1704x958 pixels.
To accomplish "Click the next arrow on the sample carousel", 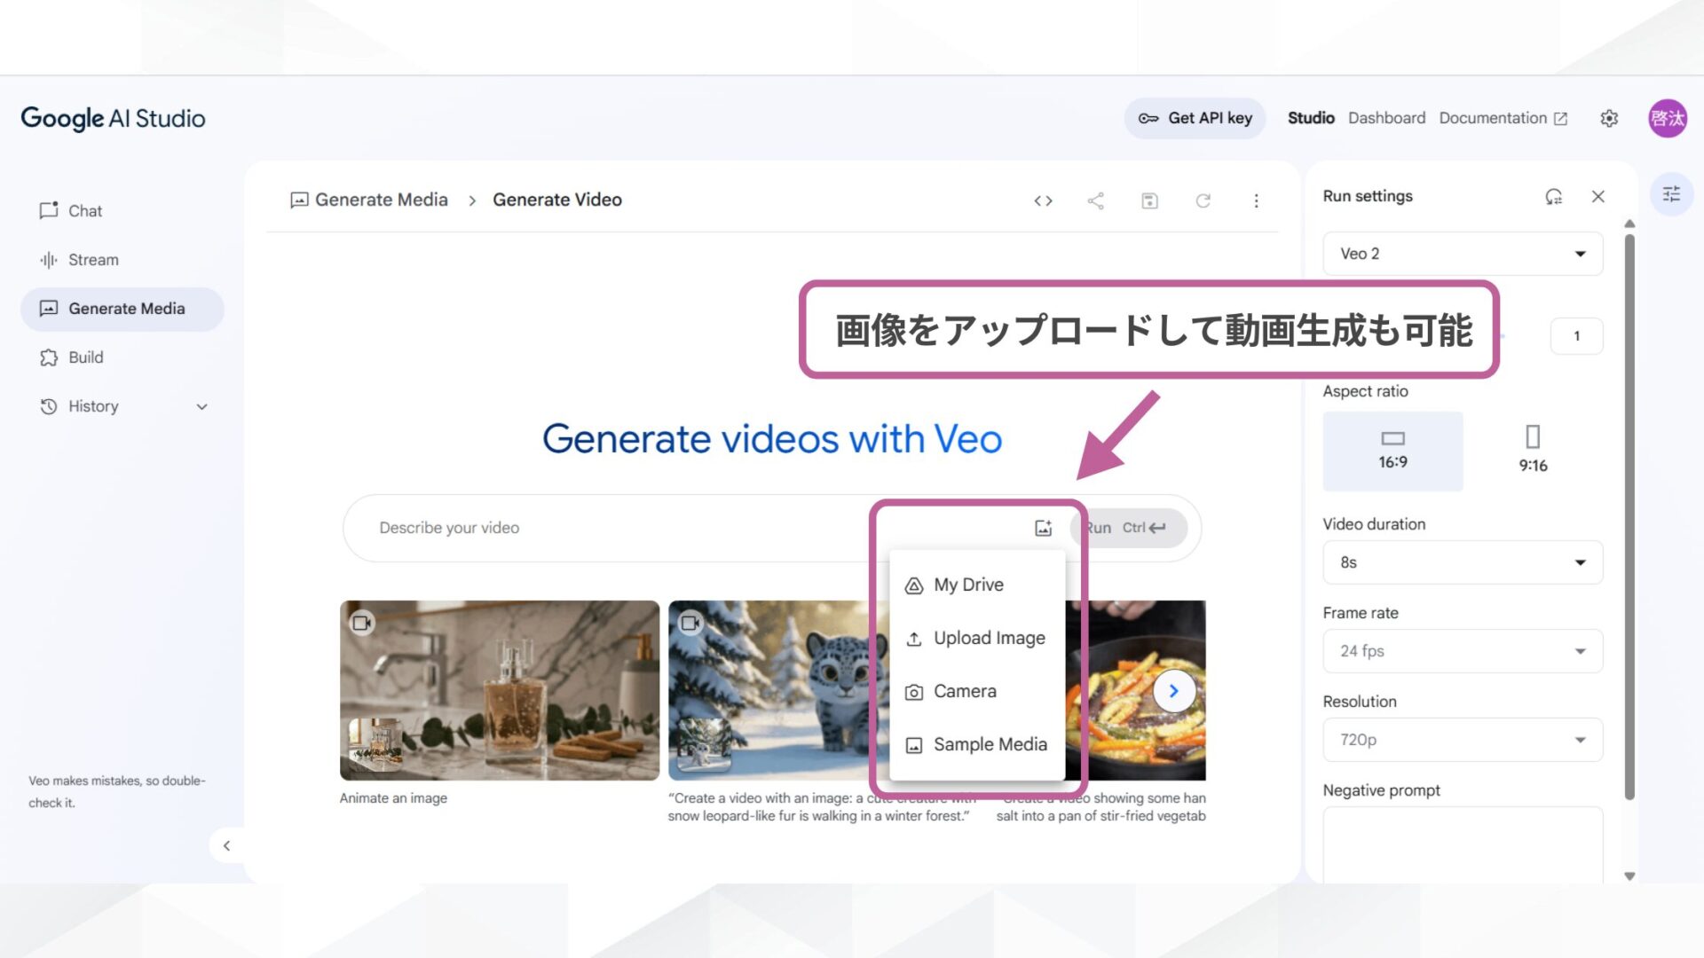I will [x=1173, y=691].
